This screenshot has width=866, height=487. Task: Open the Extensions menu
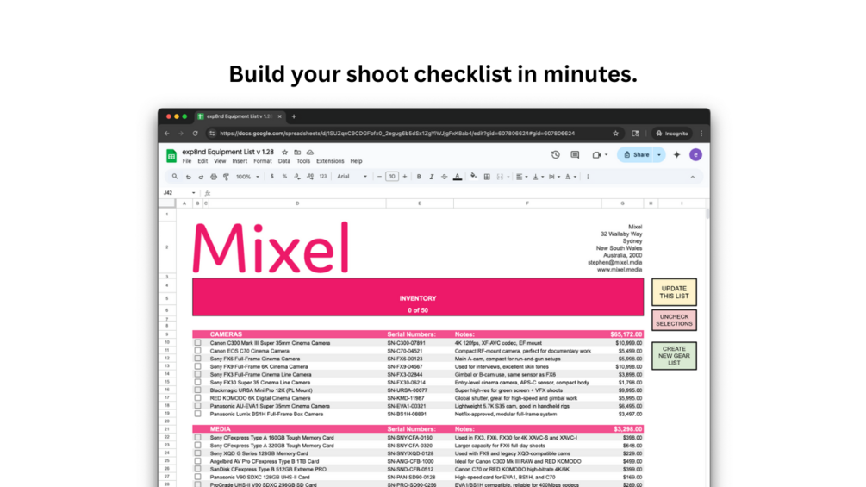(330, 161)
